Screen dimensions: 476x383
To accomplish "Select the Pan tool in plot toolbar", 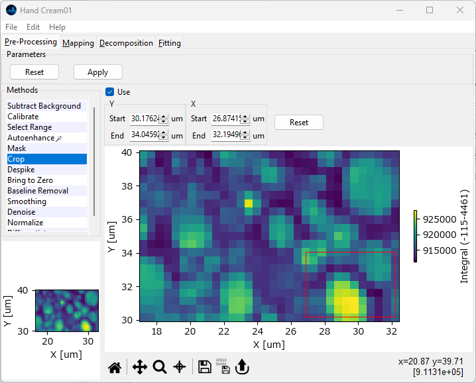I will tap(139, 367).
